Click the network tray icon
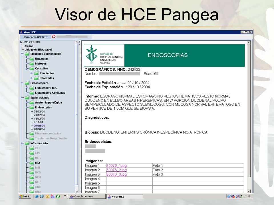This screenshot has width=274, height=205. [229, 196]
